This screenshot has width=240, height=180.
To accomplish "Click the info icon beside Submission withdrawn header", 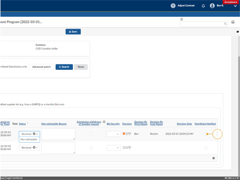I will [x=104, y=122].
